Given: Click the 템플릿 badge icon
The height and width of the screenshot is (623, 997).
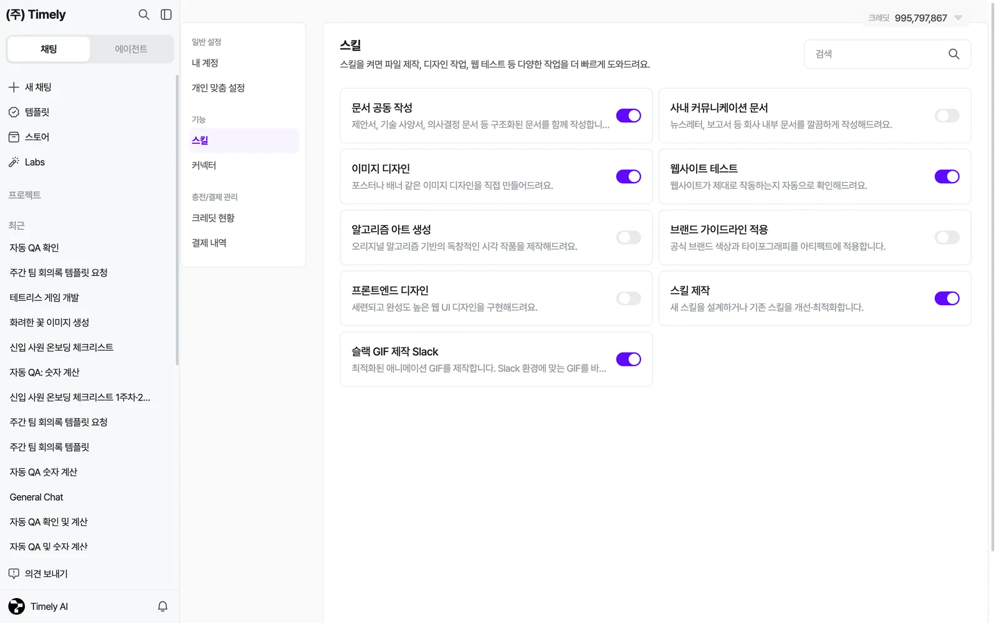Looking at the screenshot, I should (14, 112).
